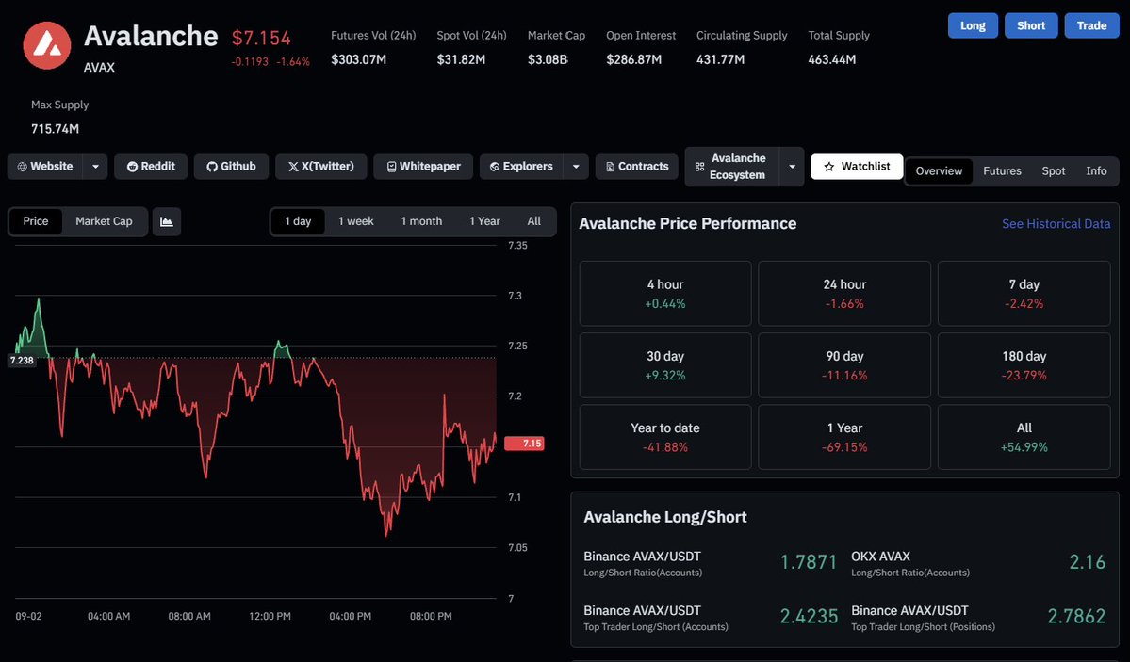The height and width of the screenshot is (662, 1130).
Task: Switch to the Futures tab
Action: pos(1002,171)
